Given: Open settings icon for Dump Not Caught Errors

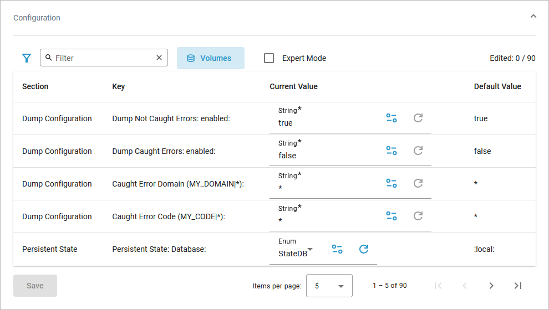Looking at the screenshot, I should point(392,118).
